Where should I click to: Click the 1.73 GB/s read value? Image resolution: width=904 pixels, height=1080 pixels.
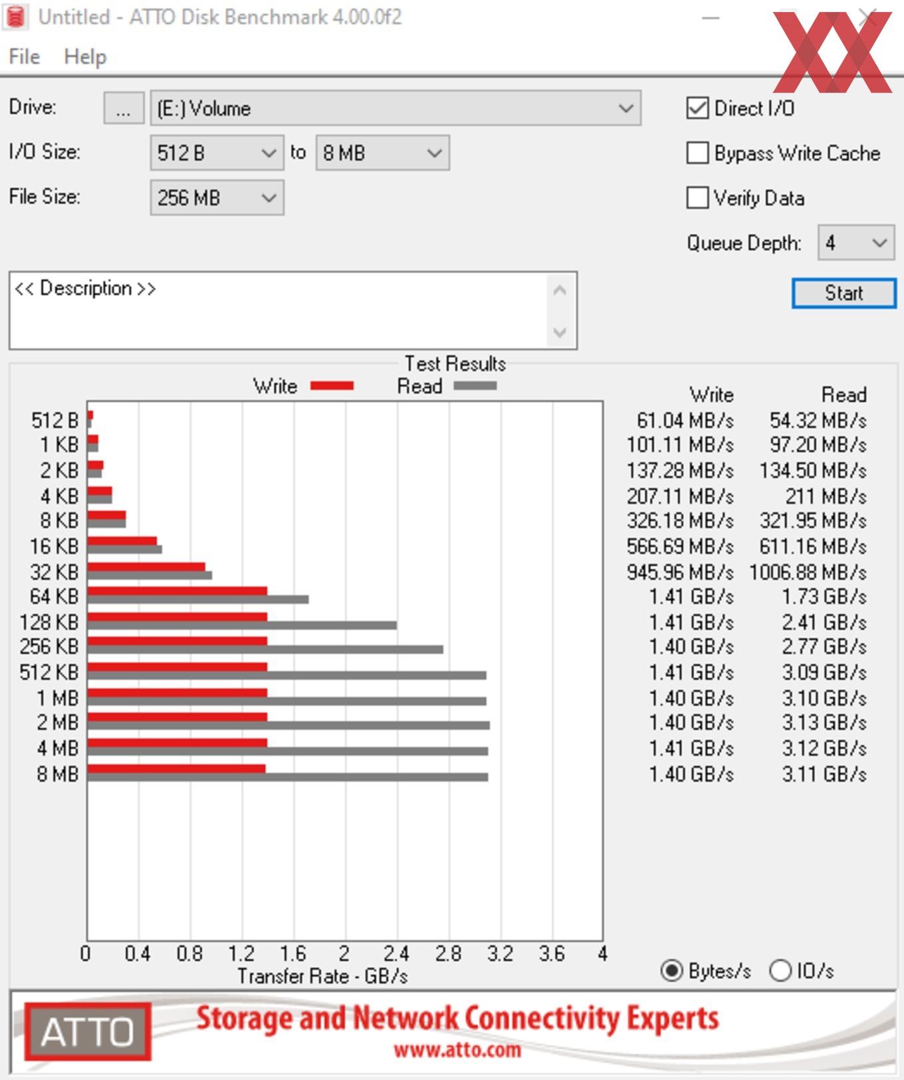(824, 597)
